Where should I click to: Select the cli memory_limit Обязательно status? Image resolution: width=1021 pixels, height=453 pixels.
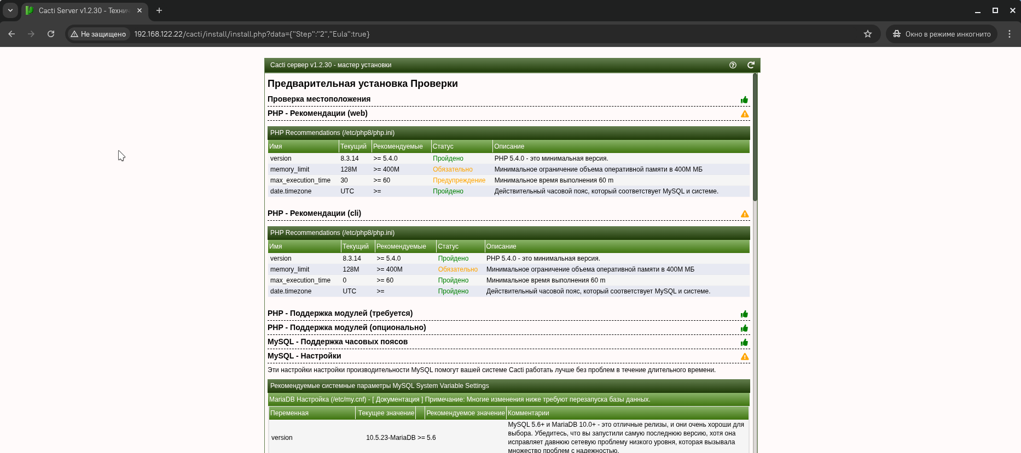(457, 269)
